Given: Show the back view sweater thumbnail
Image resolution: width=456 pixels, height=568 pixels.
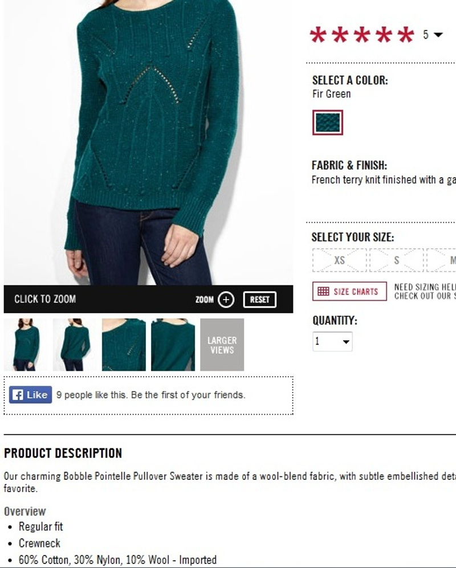Looking at the screenshot, I should (x=173, y=345).
